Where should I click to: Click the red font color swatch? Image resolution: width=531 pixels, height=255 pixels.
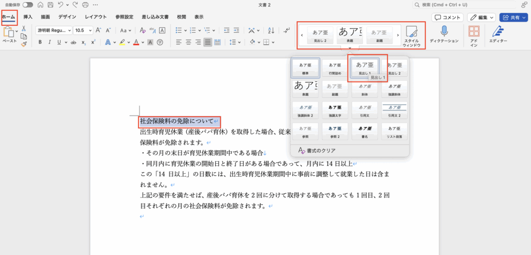point(136,42)
